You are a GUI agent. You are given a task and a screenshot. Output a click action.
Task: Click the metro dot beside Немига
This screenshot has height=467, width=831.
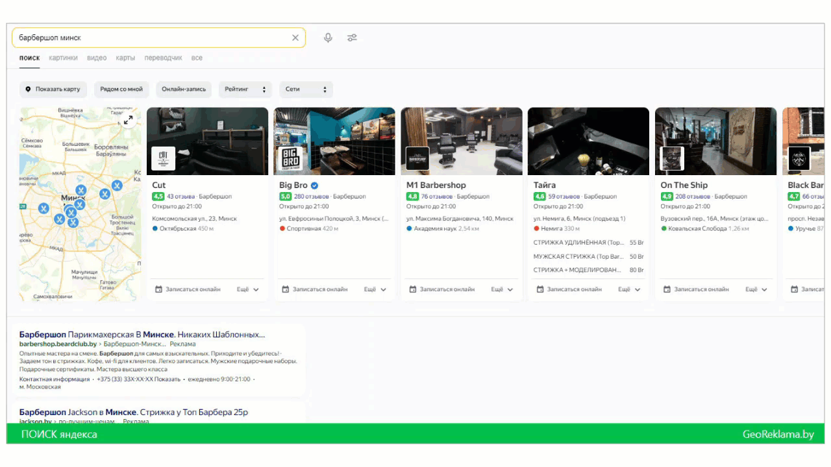[536, 228]
